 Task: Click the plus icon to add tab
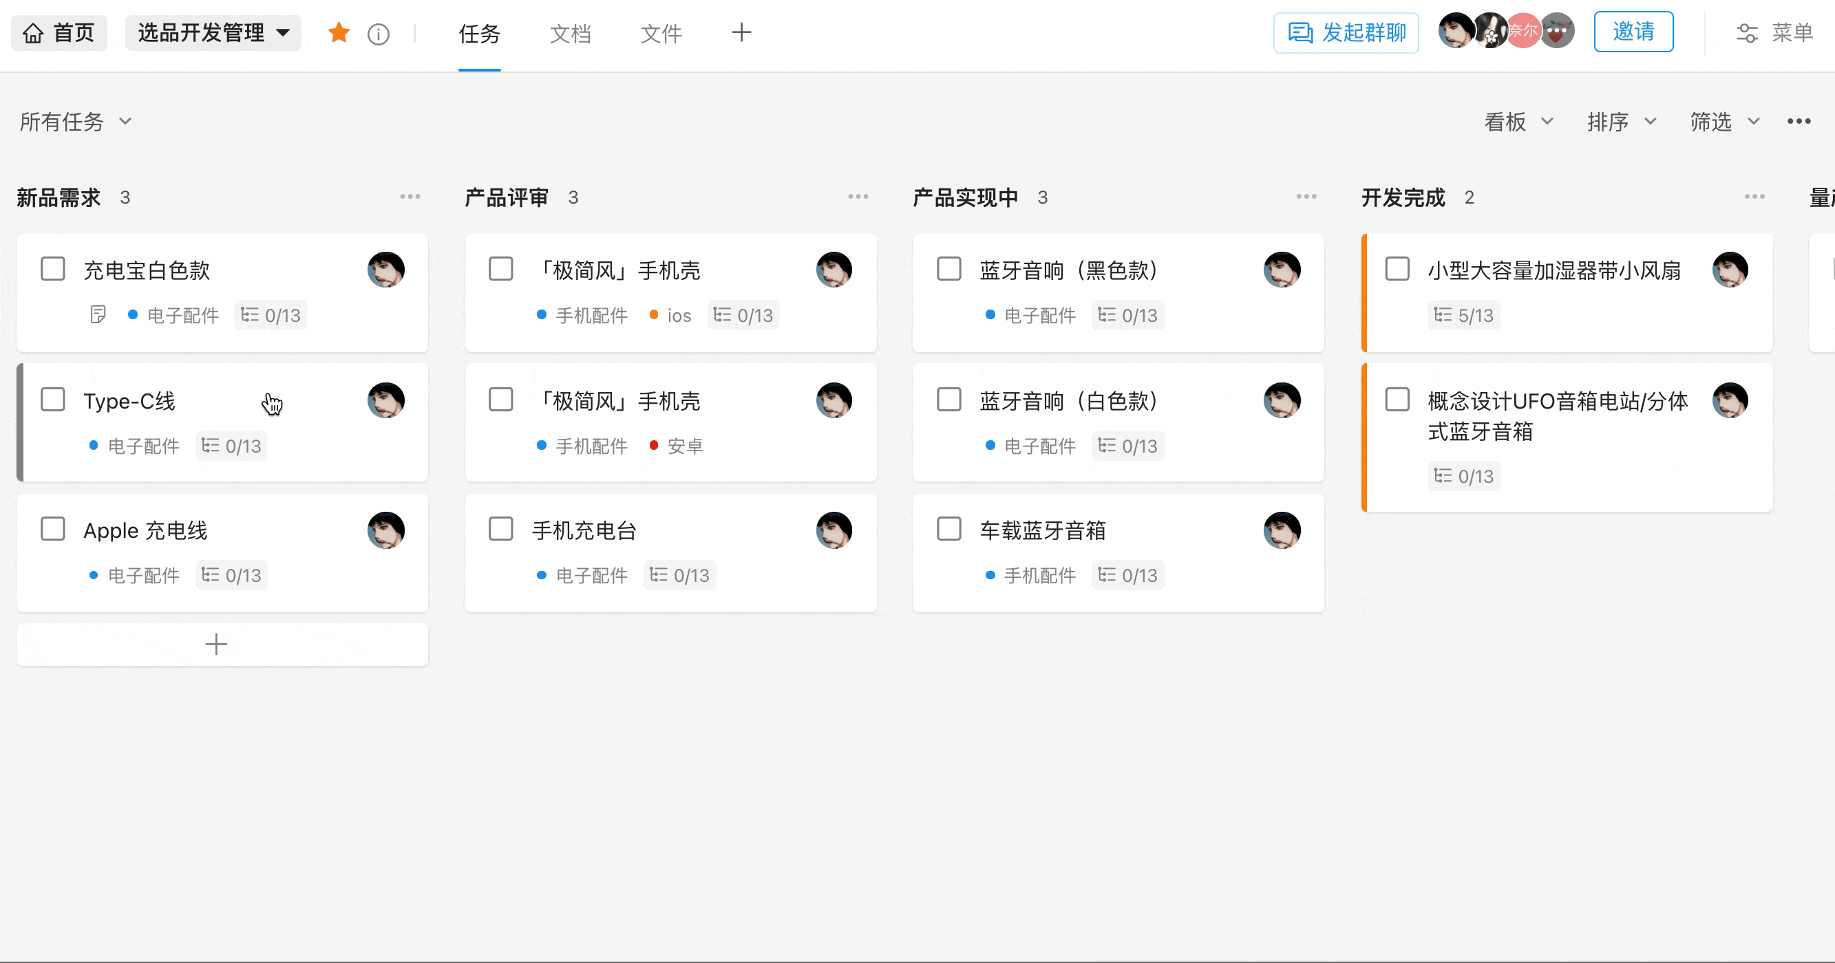pos(741,33)
